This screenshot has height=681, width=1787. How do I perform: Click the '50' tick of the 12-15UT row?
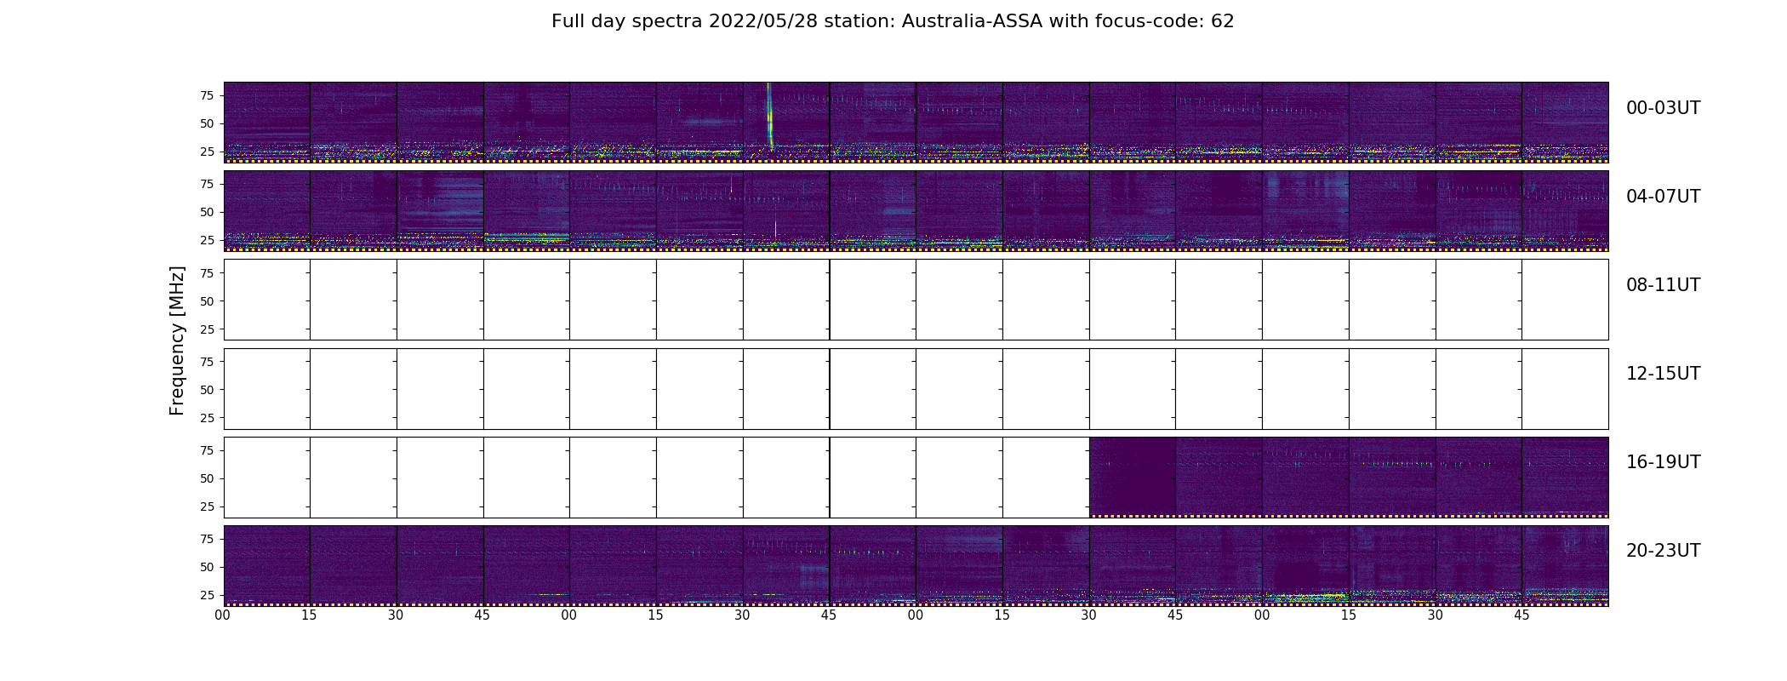[x=207, y=390]
